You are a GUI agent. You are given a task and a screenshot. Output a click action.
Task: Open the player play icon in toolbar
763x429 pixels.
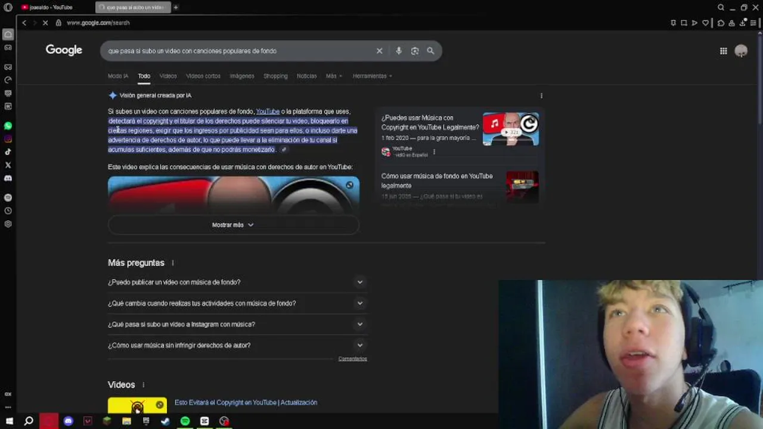pos(694,23)
